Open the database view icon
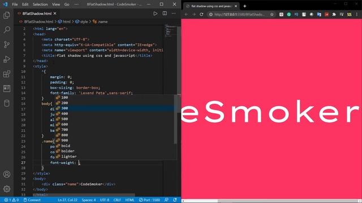Viewport: 362px width, 203px height. (7, 103)
